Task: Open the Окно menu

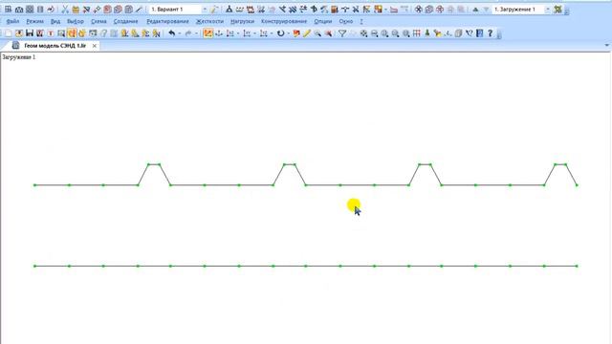Action: click(x=346, y=21)
